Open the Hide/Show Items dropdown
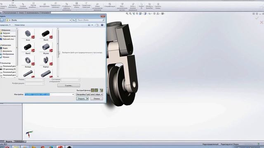This screenshot has height=148, width=264. point(150,14)
